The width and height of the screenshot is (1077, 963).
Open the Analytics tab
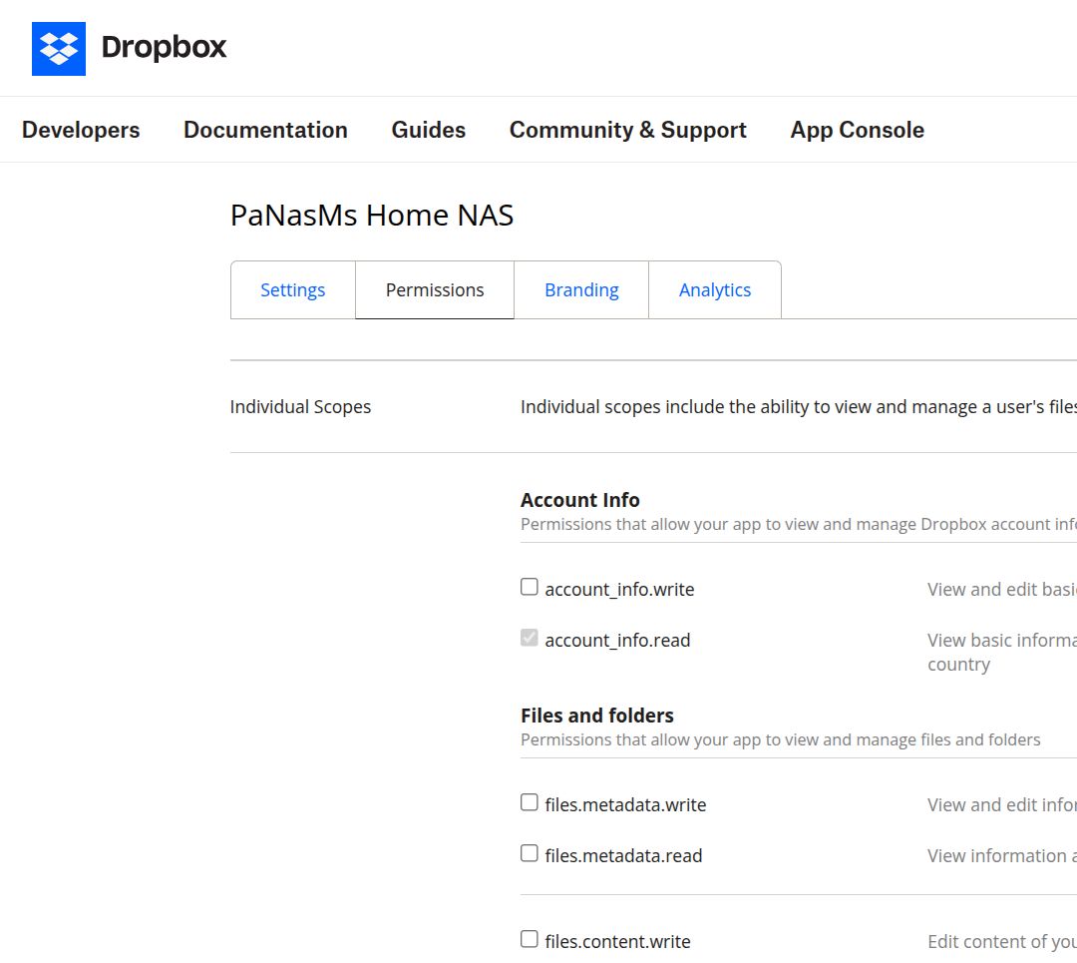715,290
